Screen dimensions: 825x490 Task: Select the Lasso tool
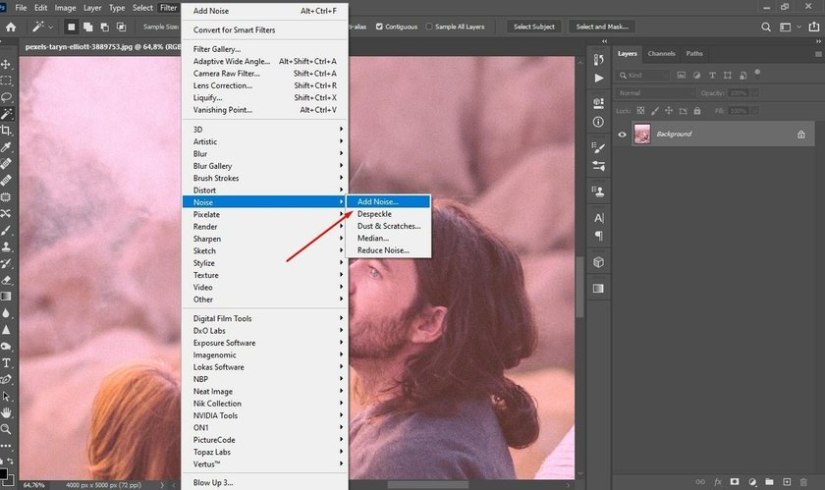(6, 97)
